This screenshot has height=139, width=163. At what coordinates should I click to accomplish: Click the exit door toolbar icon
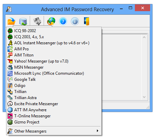point(86,21)
